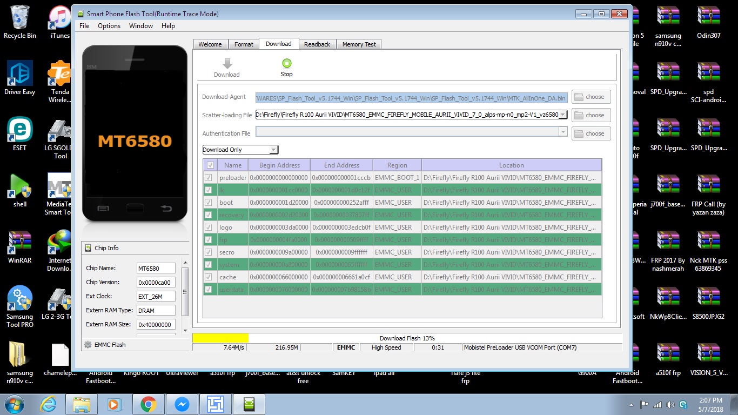The height and width of the screenshot is (415, 738).
Task: Toggle the logo partition checkbox
Action: pos(208,227)
